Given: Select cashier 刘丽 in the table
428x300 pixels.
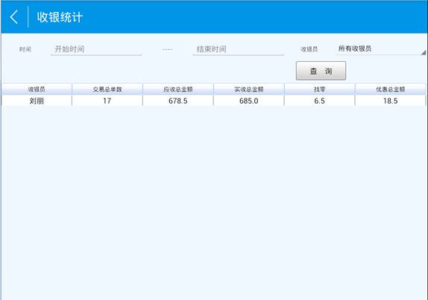Looking at the screenshot, I should click(37, 101).
